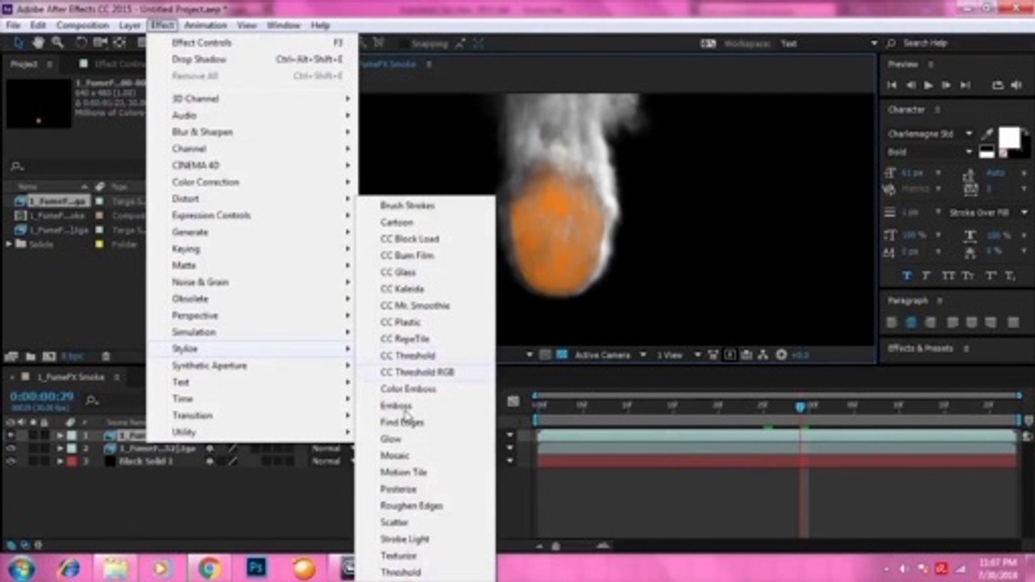Apply Faux Italic text style

click(x=927, y=276)
